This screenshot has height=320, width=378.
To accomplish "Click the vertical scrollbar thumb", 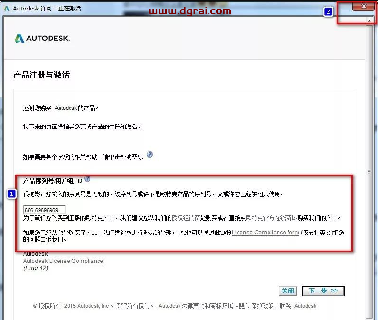I will [369, 172].
